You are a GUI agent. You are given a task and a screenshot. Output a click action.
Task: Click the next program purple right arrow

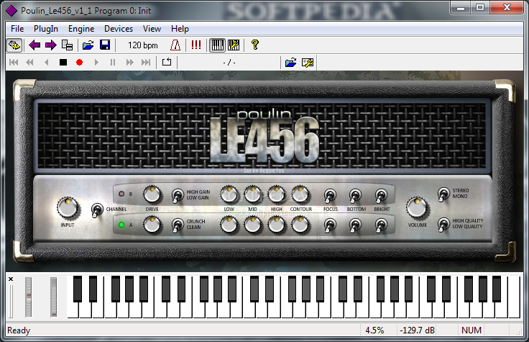(x=51, y=45)
